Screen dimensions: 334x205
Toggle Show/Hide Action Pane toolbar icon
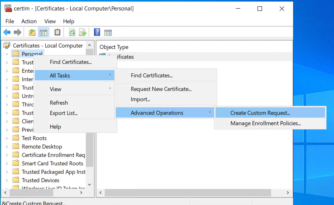[108, 33]
